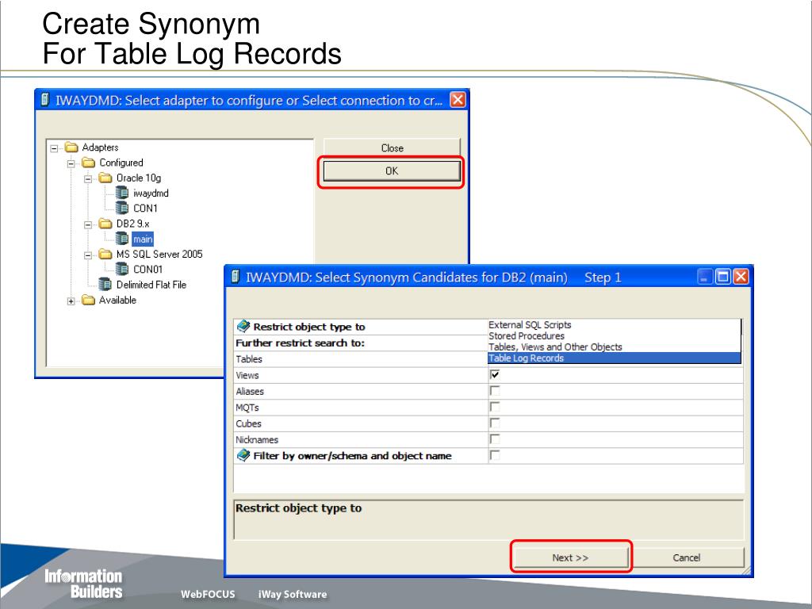Collapse the Adapters tree node
Screen dimensions: 812x609
coord(55,148)
